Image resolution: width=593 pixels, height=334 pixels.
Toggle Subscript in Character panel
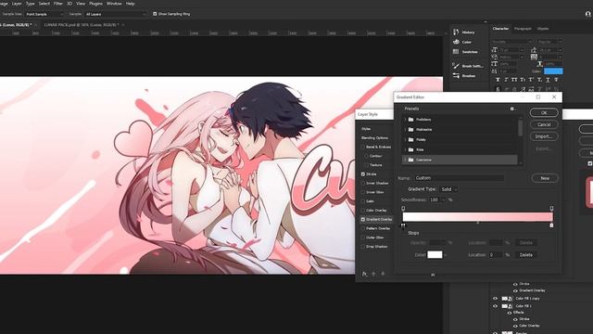click(x=539, y=80)
